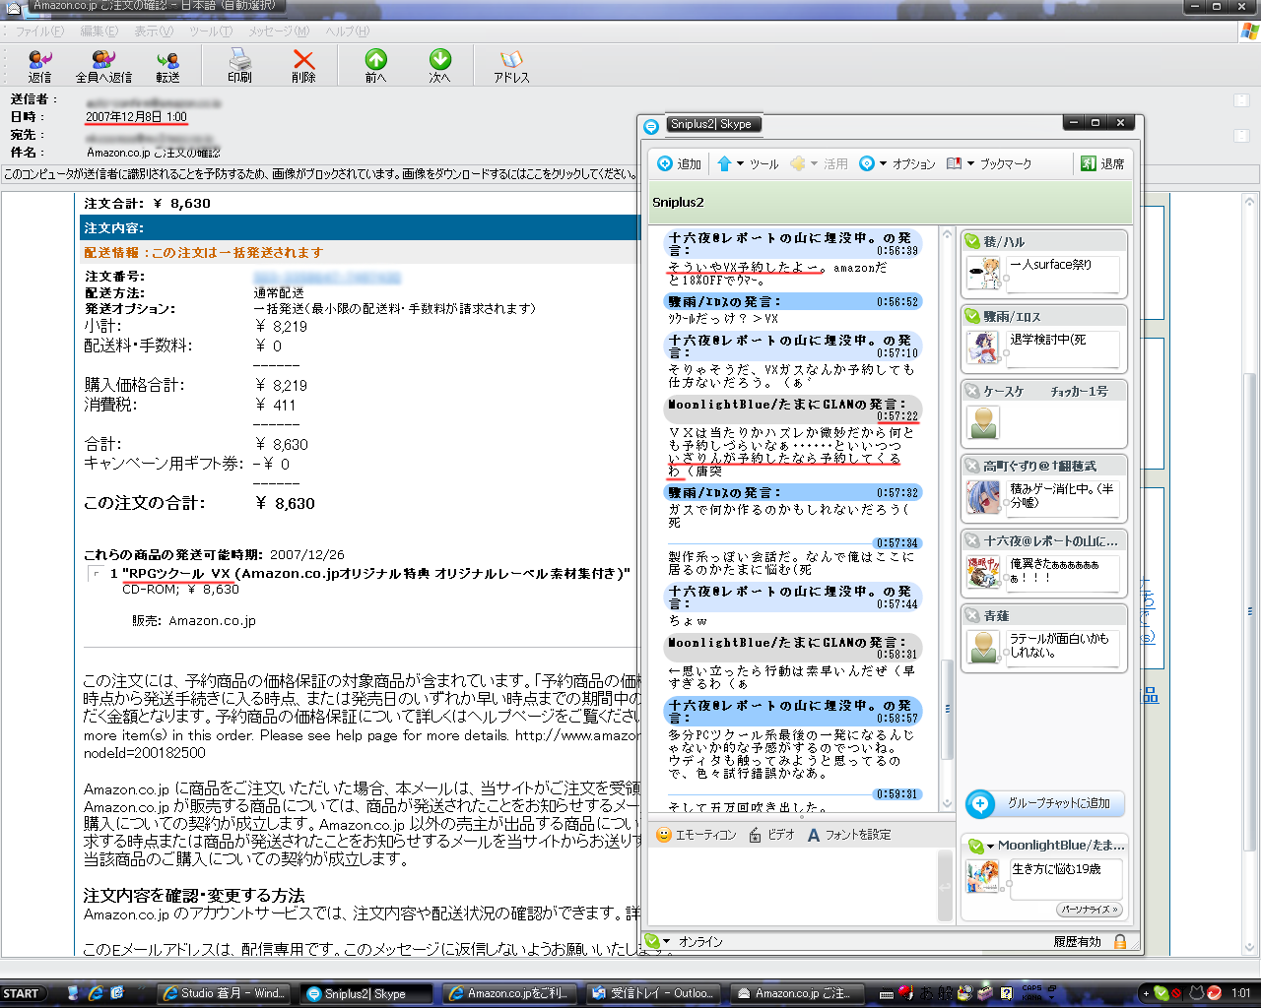Click the 十六夜@レポートの山に contact avatar
The height and width of the screenshot is (1008, 1261).
(x=983, y=572)
